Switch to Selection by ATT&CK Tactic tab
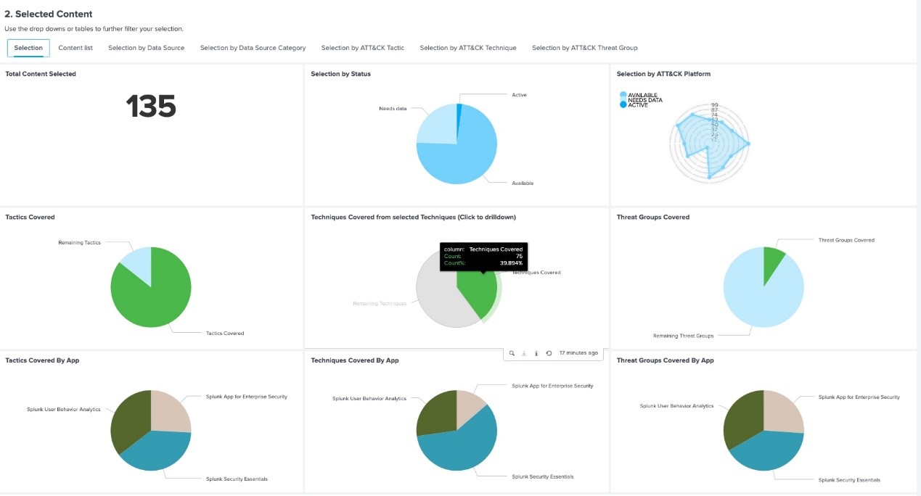 tap(362, 48)
